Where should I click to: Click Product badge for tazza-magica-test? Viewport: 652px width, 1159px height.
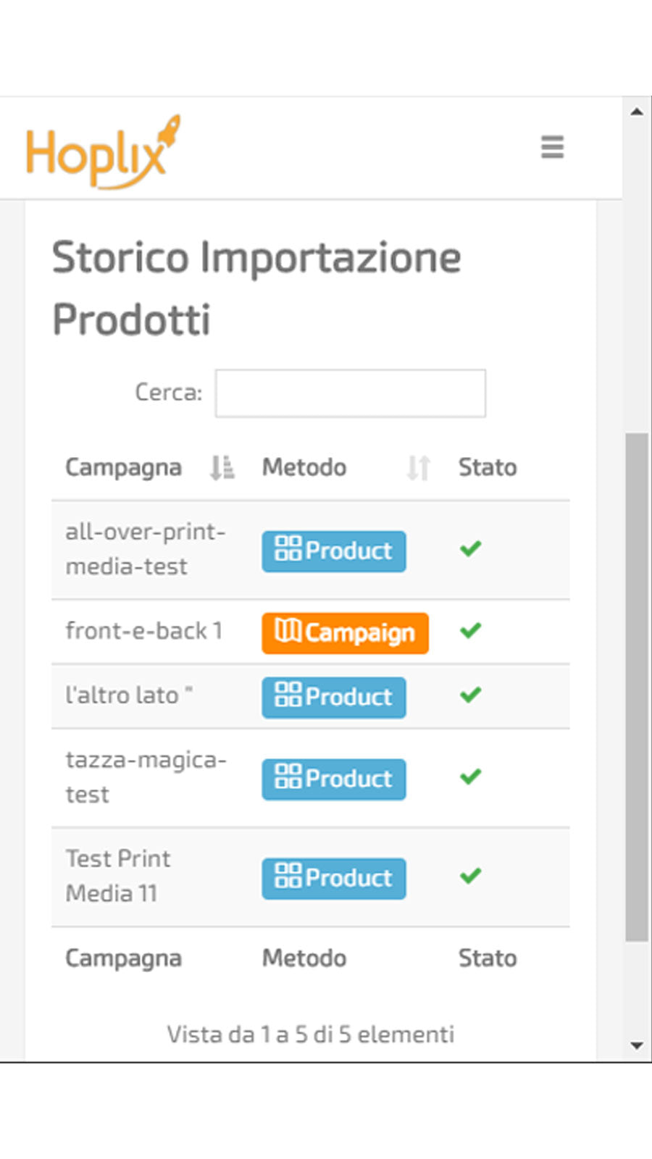coord(334,779)
